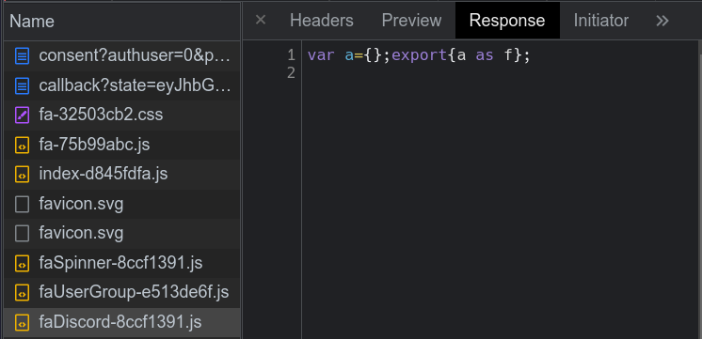
Task: Click image icon of first favicon.svg
Action: 22,204
